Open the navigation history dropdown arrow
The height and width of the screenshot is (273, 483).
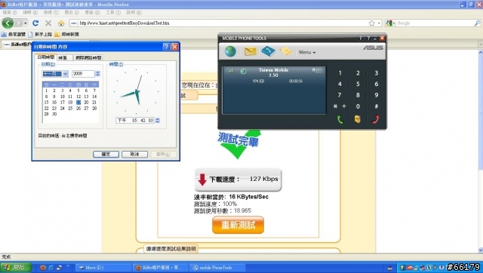[25, 23]
